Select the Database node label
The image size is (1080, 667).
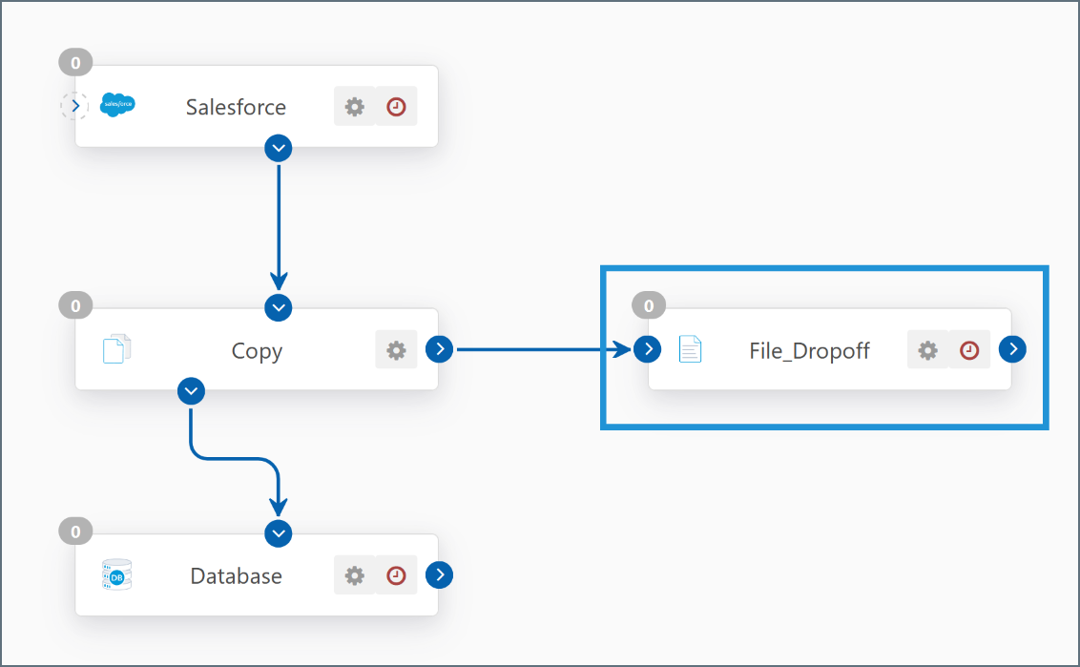coord(236,576)
